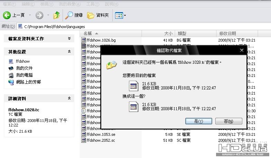Open the Forward button history dropdown
The height and width of the screenshot is (158, 271).
[x=48, y=15]
